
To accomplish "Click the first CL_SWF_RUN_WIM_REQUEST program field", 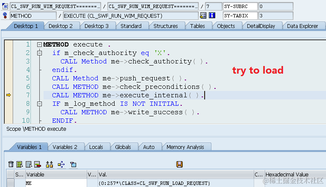I will tap(55, 6).
